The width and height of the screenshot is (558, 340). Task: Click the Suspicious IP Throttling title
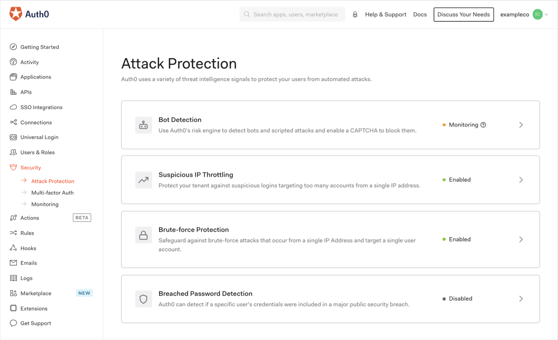pos(196,175)
